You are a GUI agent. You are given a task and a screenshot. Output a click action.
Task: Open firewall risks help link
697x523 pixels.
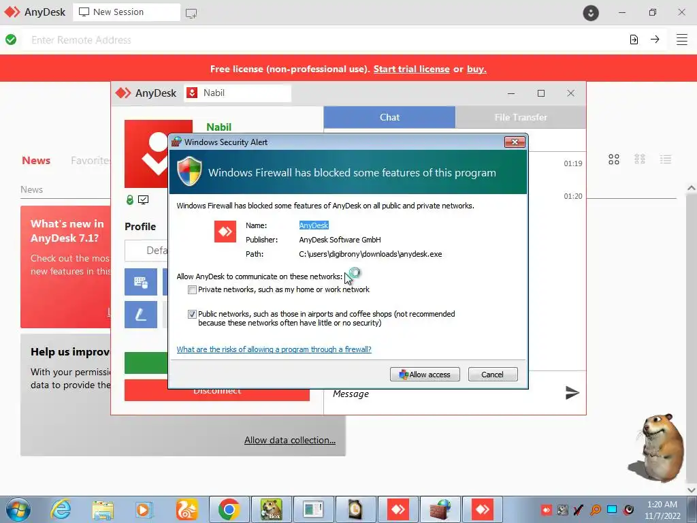click(274, 349)
